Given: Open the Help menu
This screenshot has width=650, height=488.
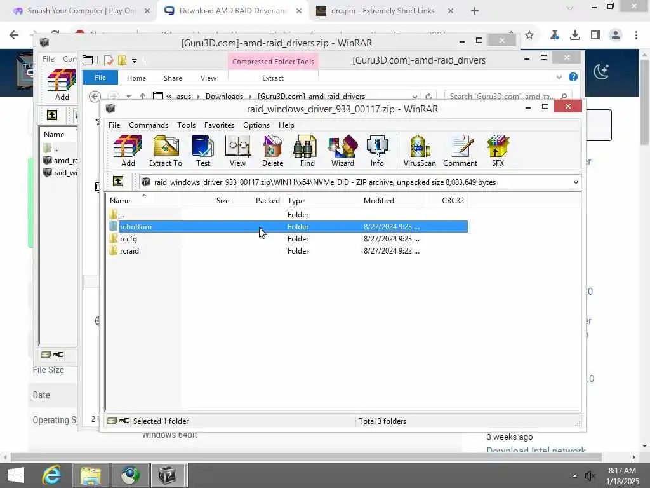Looking at the screenshot, I should 286,125.
